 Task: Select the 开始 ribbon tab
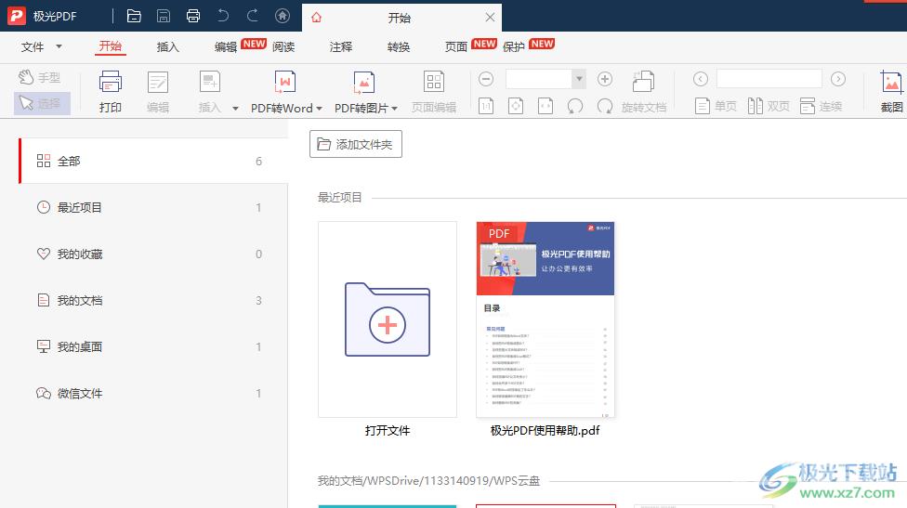110,46
